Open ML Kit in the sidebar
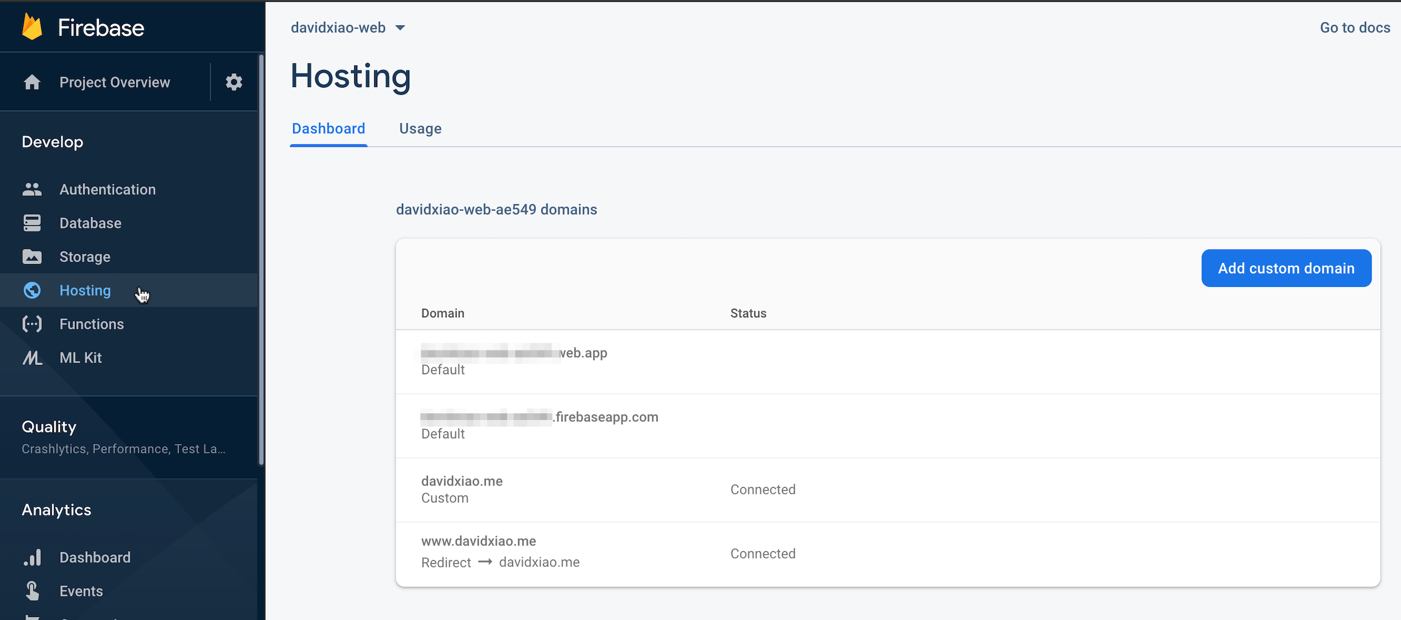The image size is (1401, 620). tap(129, 358)
